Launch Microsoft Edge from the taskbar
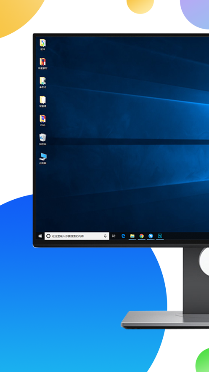This screenshot has height=372, width=209. pos(123,236)
